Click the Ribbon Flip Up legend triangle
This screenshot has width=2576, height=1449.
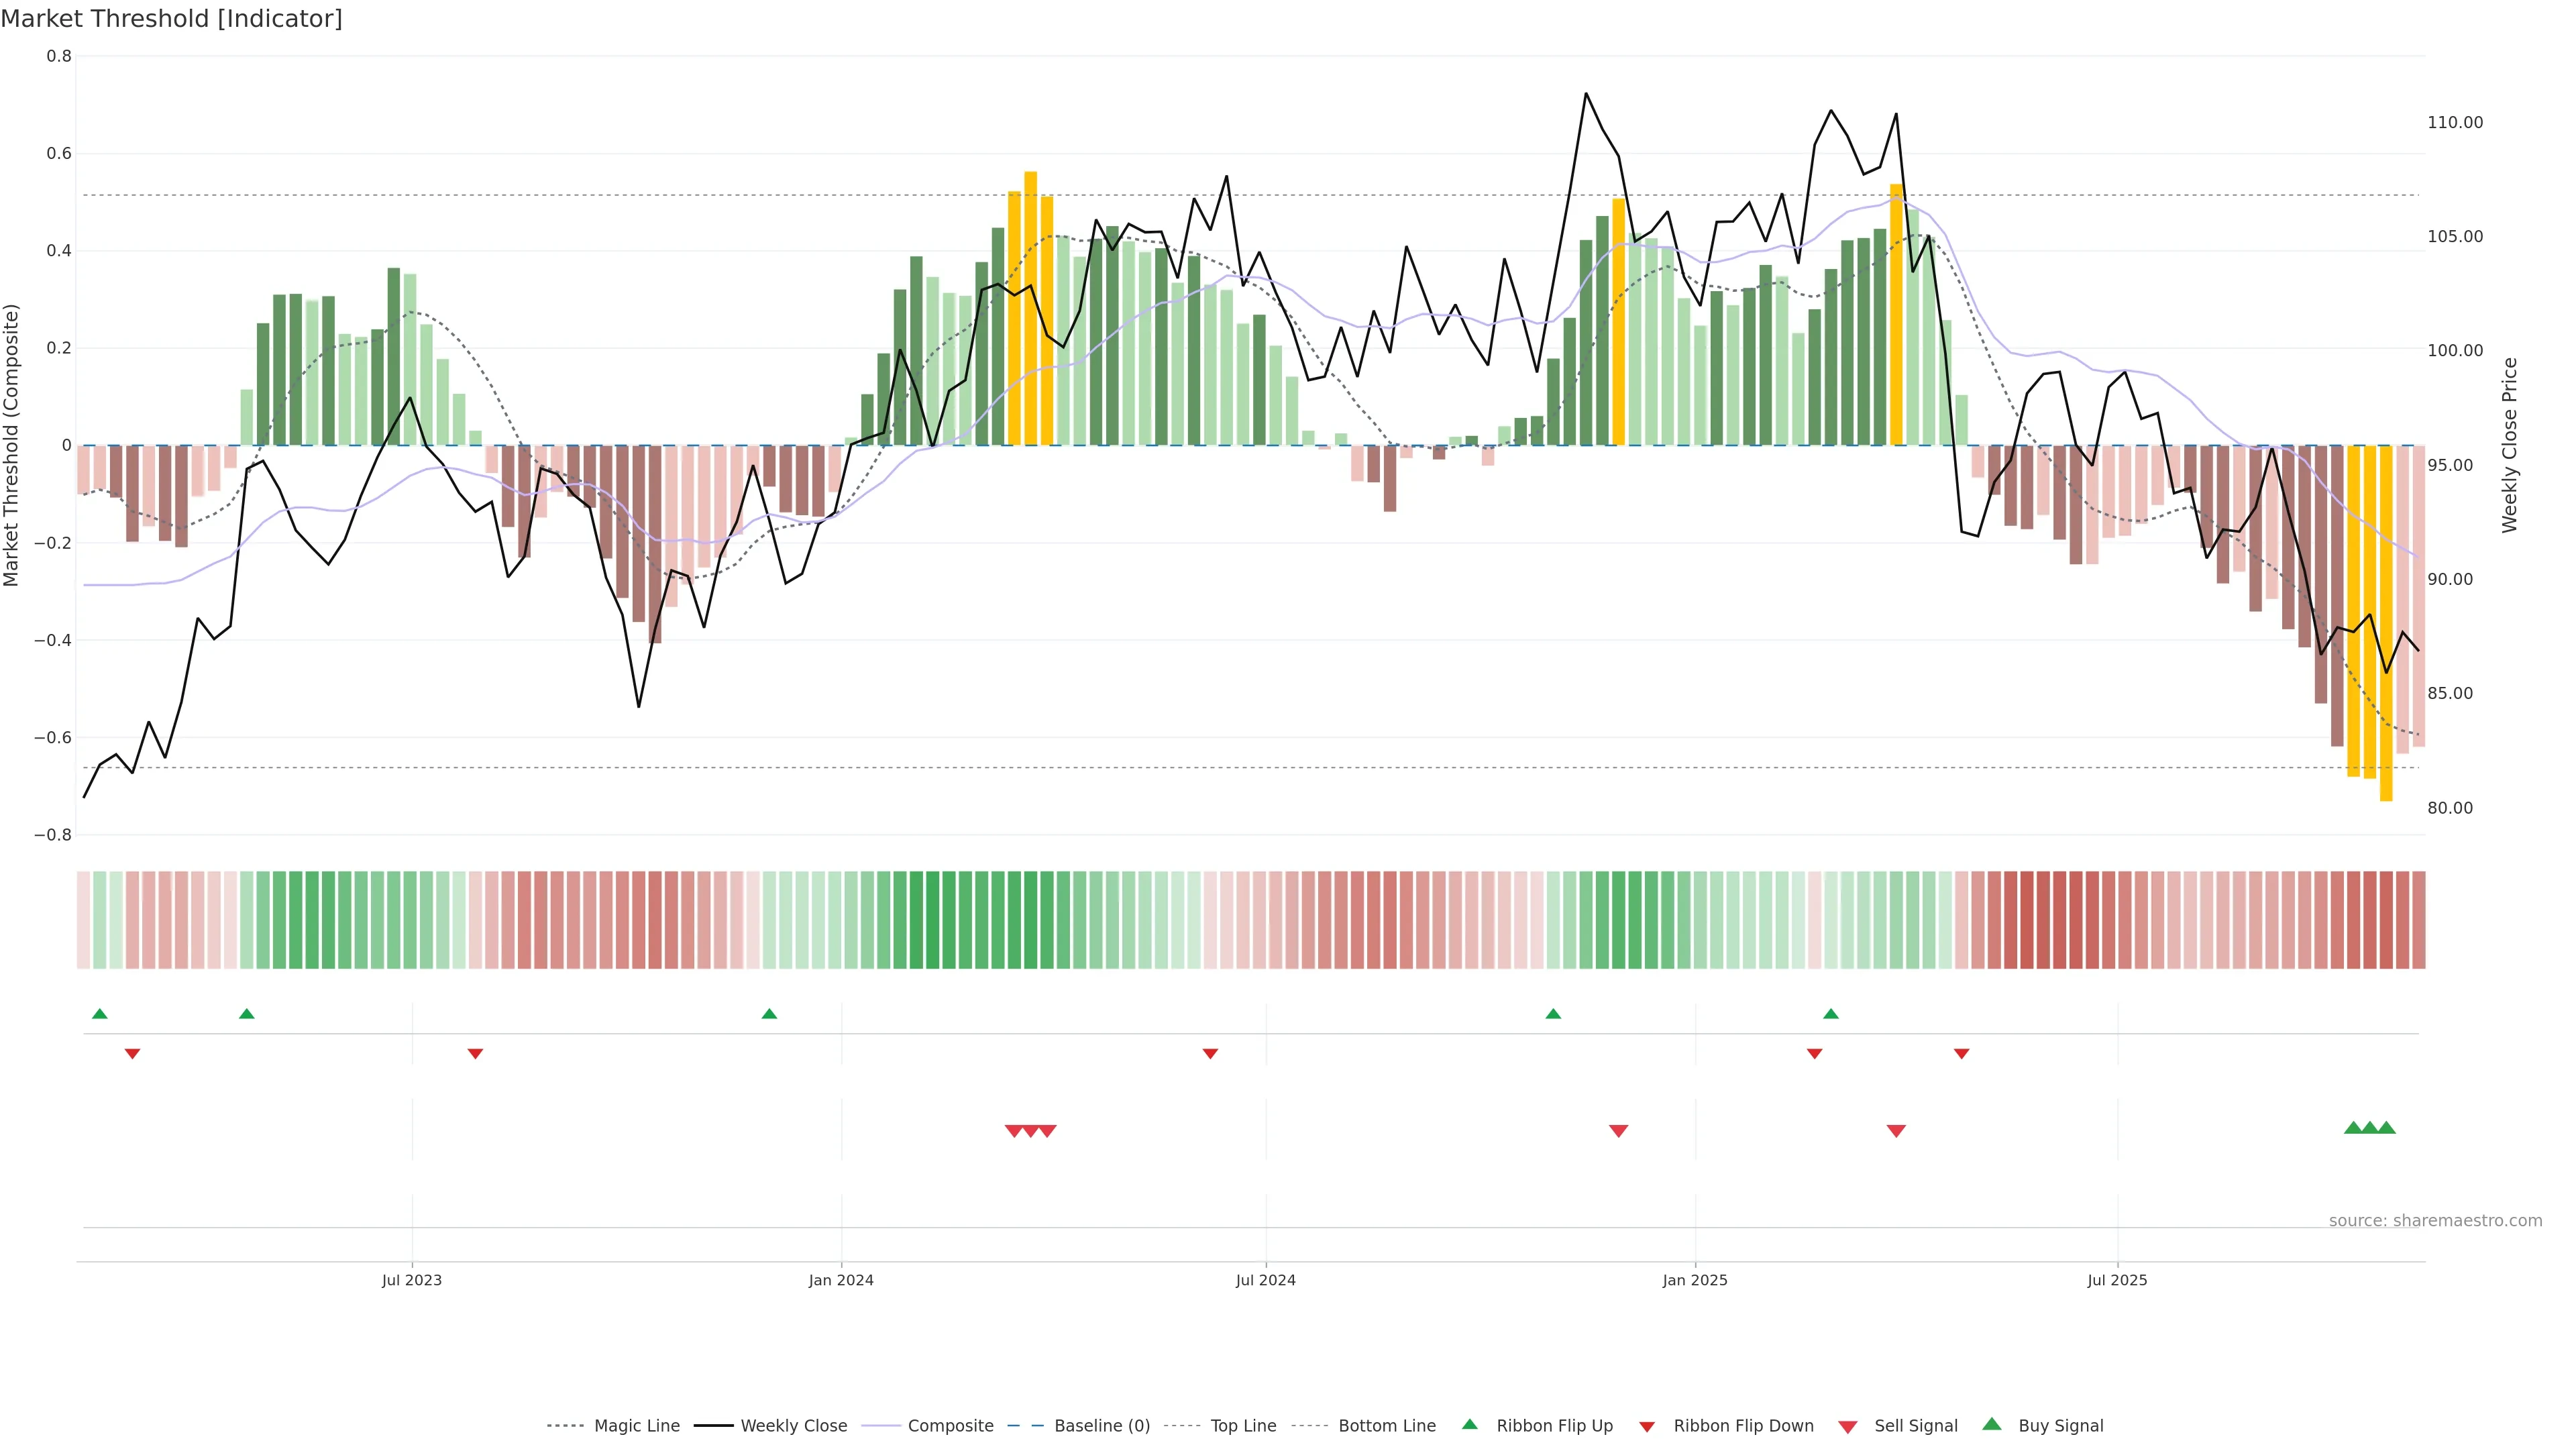[1469, 1424]
